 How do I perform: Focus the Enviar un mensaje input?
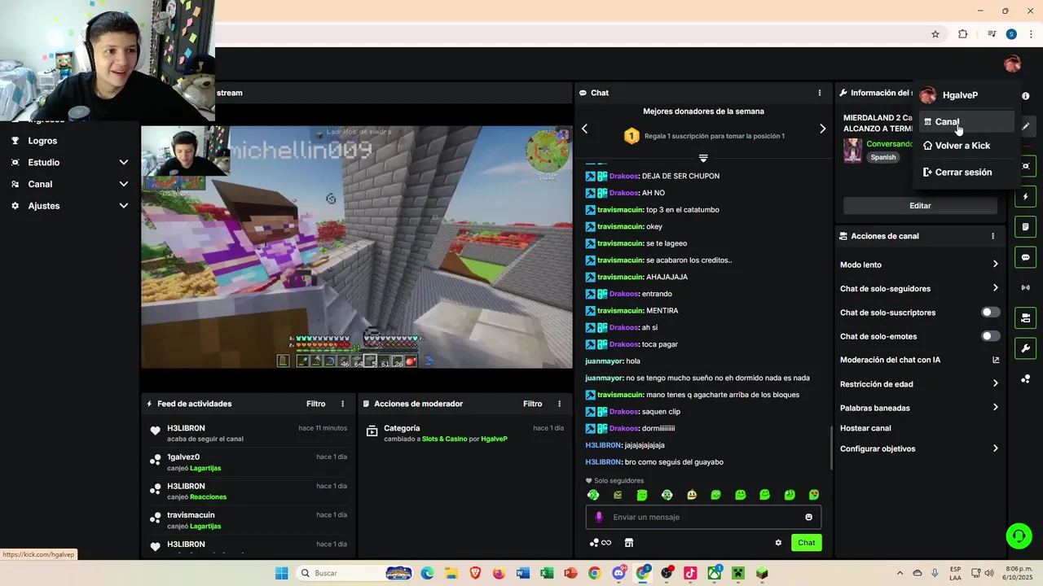[703, 517]
